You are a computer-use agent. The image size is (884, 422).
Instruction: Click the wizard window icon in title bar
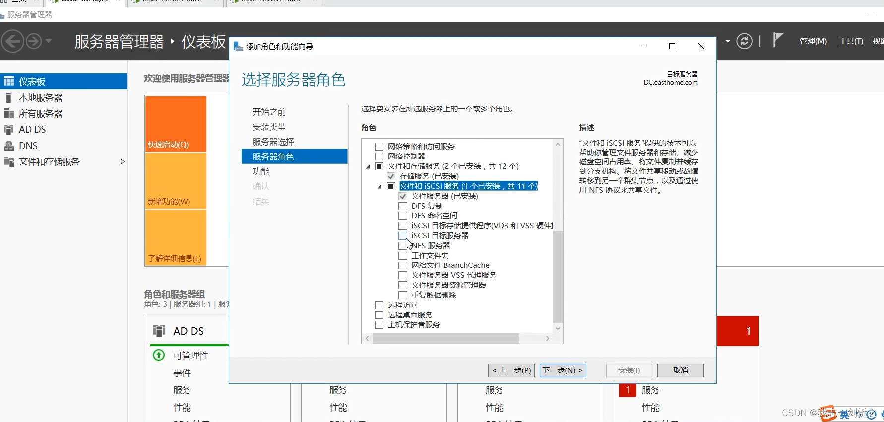[x=239, y=46]
